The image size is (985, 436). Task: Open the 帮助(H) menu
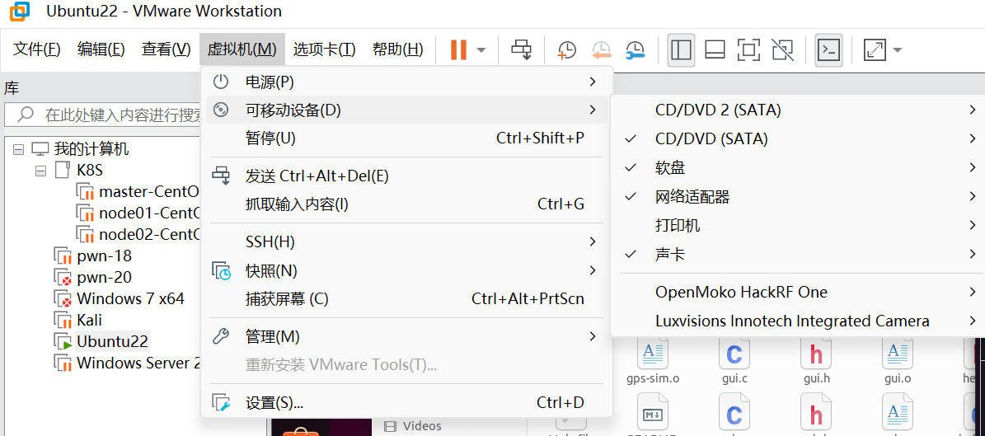pos(397,49)
